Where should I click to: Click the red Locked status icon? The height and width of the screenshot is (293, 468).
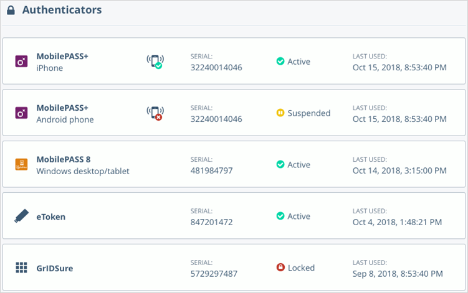pos(280,268)
